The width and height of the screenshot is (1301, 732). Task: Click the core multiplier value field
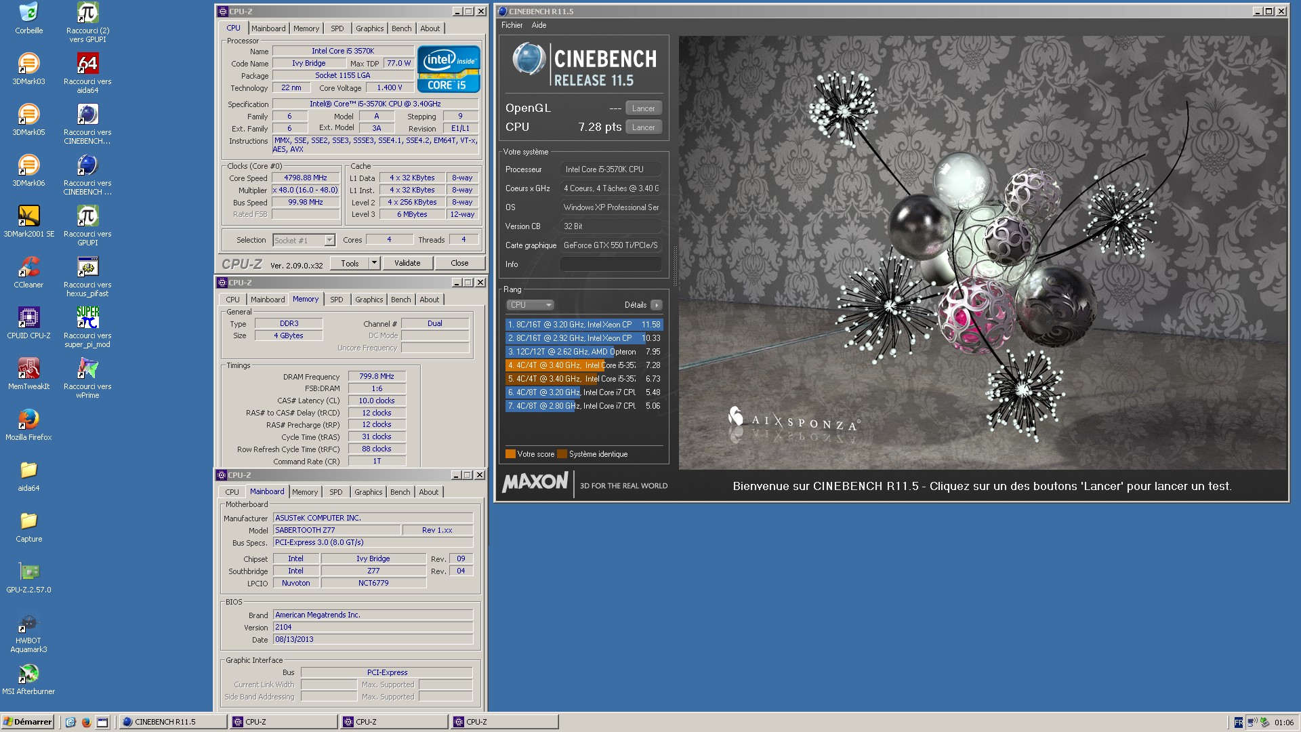point(306,190)
